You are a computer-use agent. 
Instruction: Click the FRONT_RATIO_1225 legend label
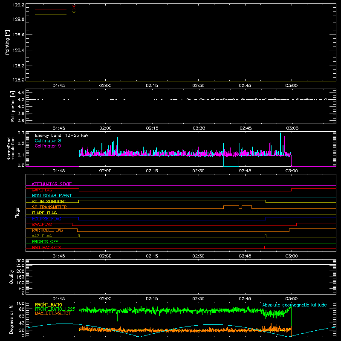click(x=55, y=309)
